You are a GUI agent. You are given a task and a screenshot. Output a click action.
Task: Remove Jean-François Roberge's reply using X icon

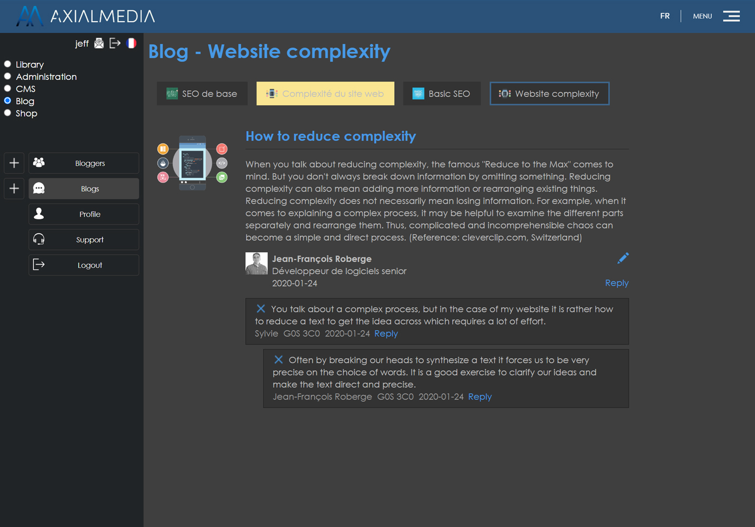pyautogui.click(x=279, y=360)
